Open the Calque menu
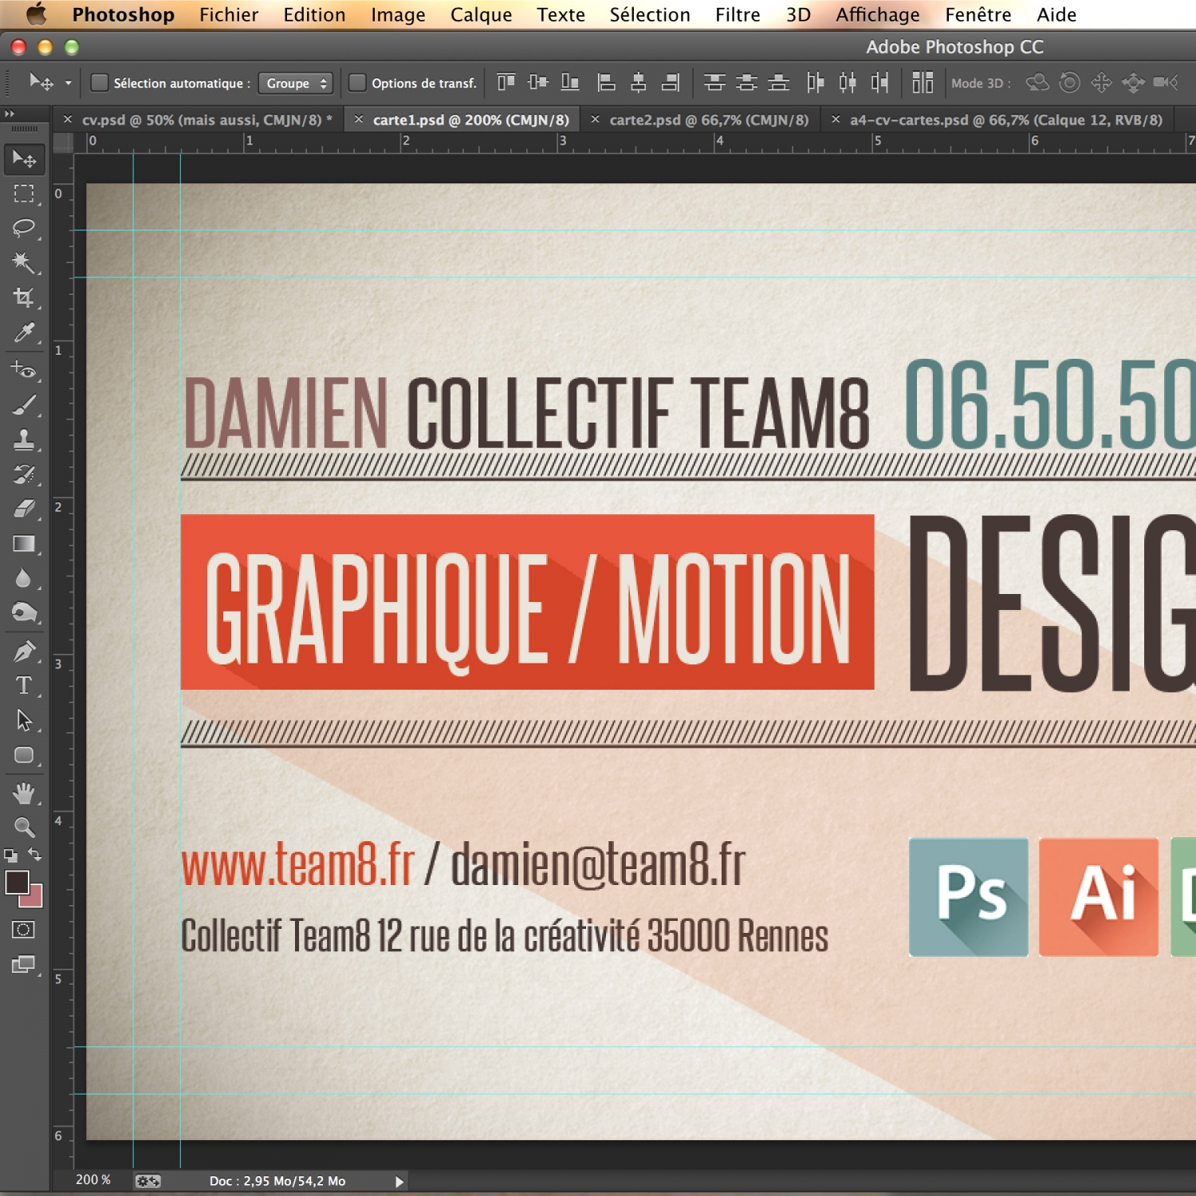This screenshot has width=1196, height=1196. coord(481,14)
